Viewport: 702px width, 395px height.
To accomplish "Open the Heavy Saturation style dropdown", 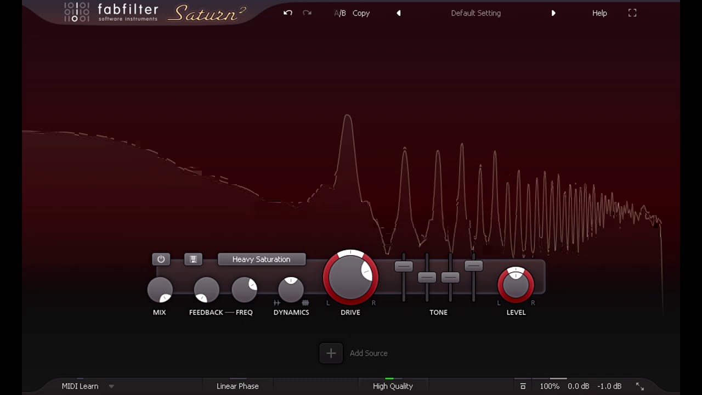I will (x=261, y=259).
